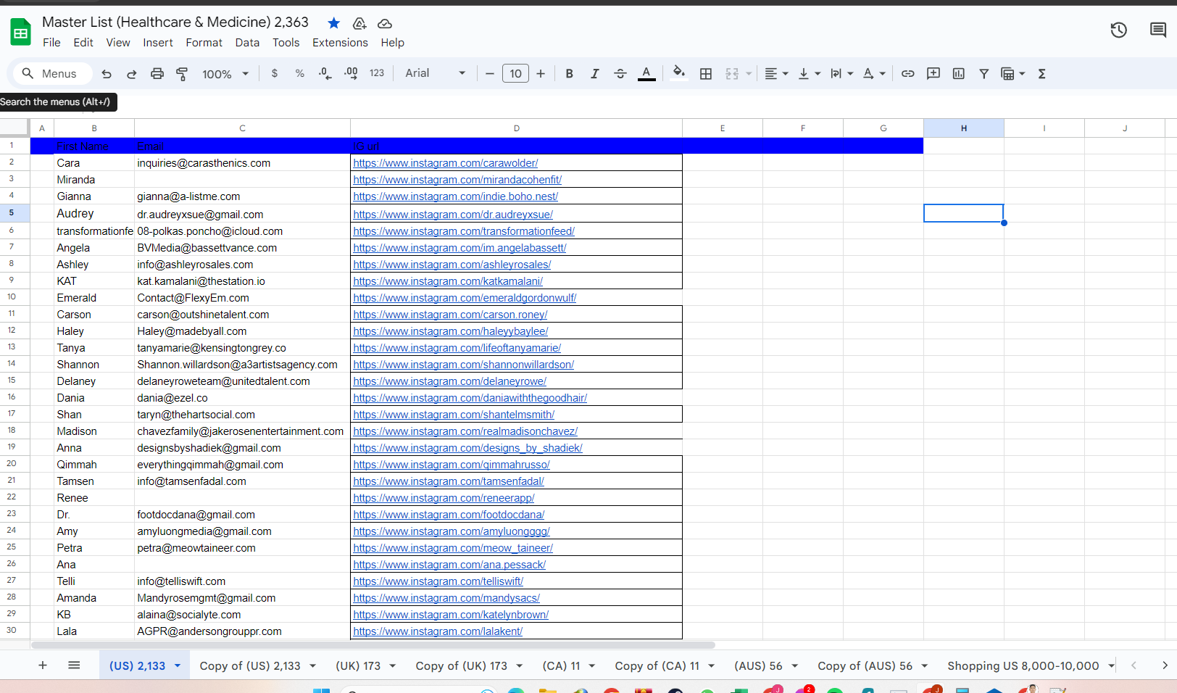The height and width of the screenshot is (693, 1177).
Task: Activate the paint format tool
Action: pos(182,74)
